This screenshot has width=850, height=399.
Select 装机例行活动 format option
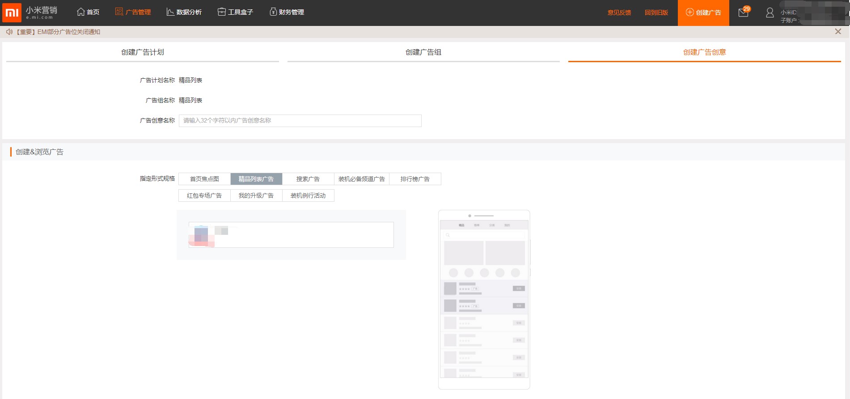pos(308,195)
